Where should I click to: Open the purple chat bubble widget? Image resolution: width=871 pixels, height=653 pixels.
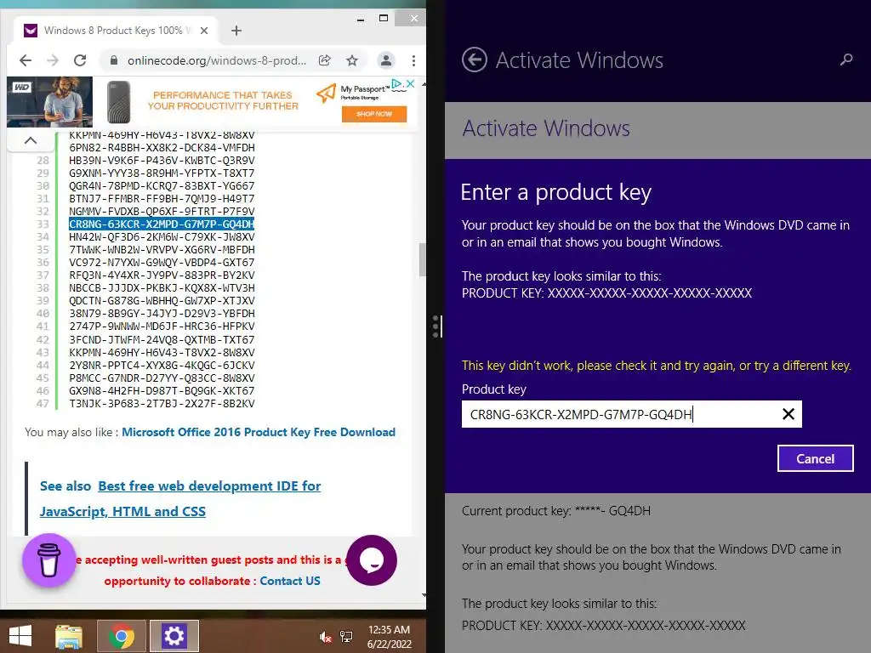372,560
